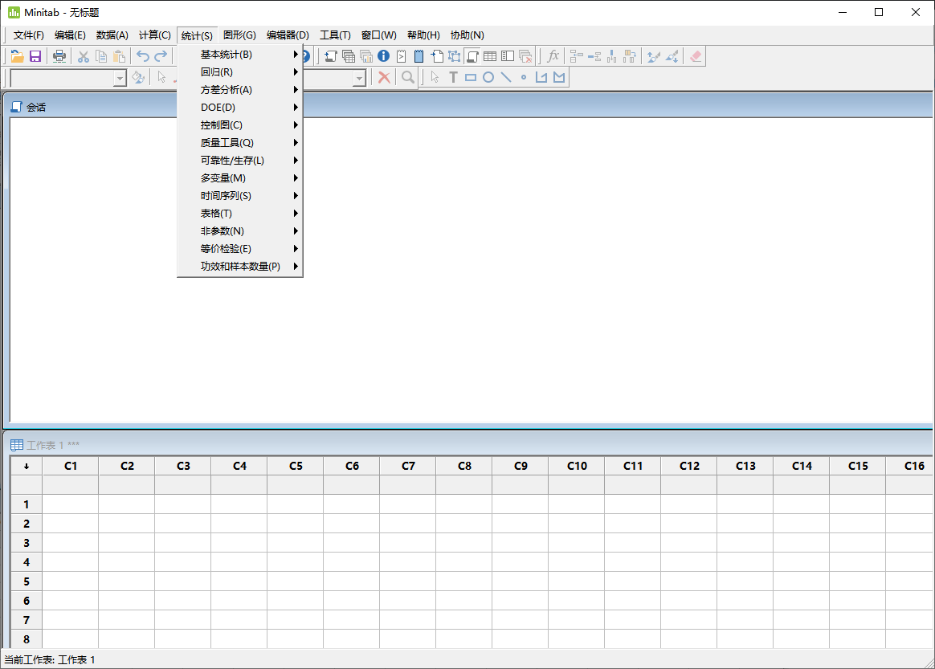Open the left toolbar combo box dropdown arrow
The width and height of the screenshot is (935, 669).
coord(120,78)
